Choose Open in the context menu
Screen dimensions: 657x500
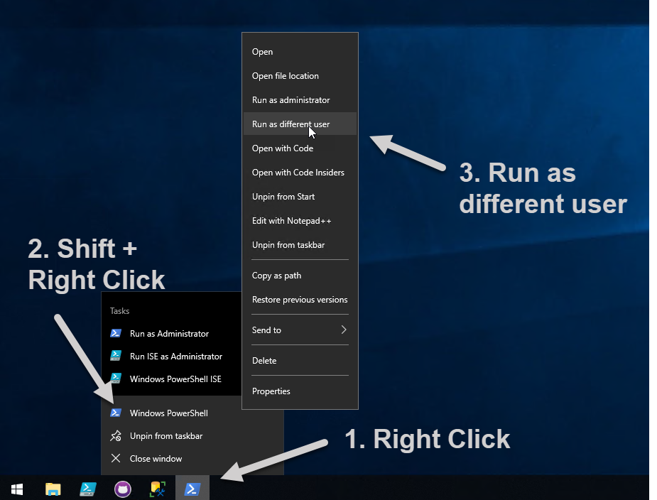click(x=300, y=52)
